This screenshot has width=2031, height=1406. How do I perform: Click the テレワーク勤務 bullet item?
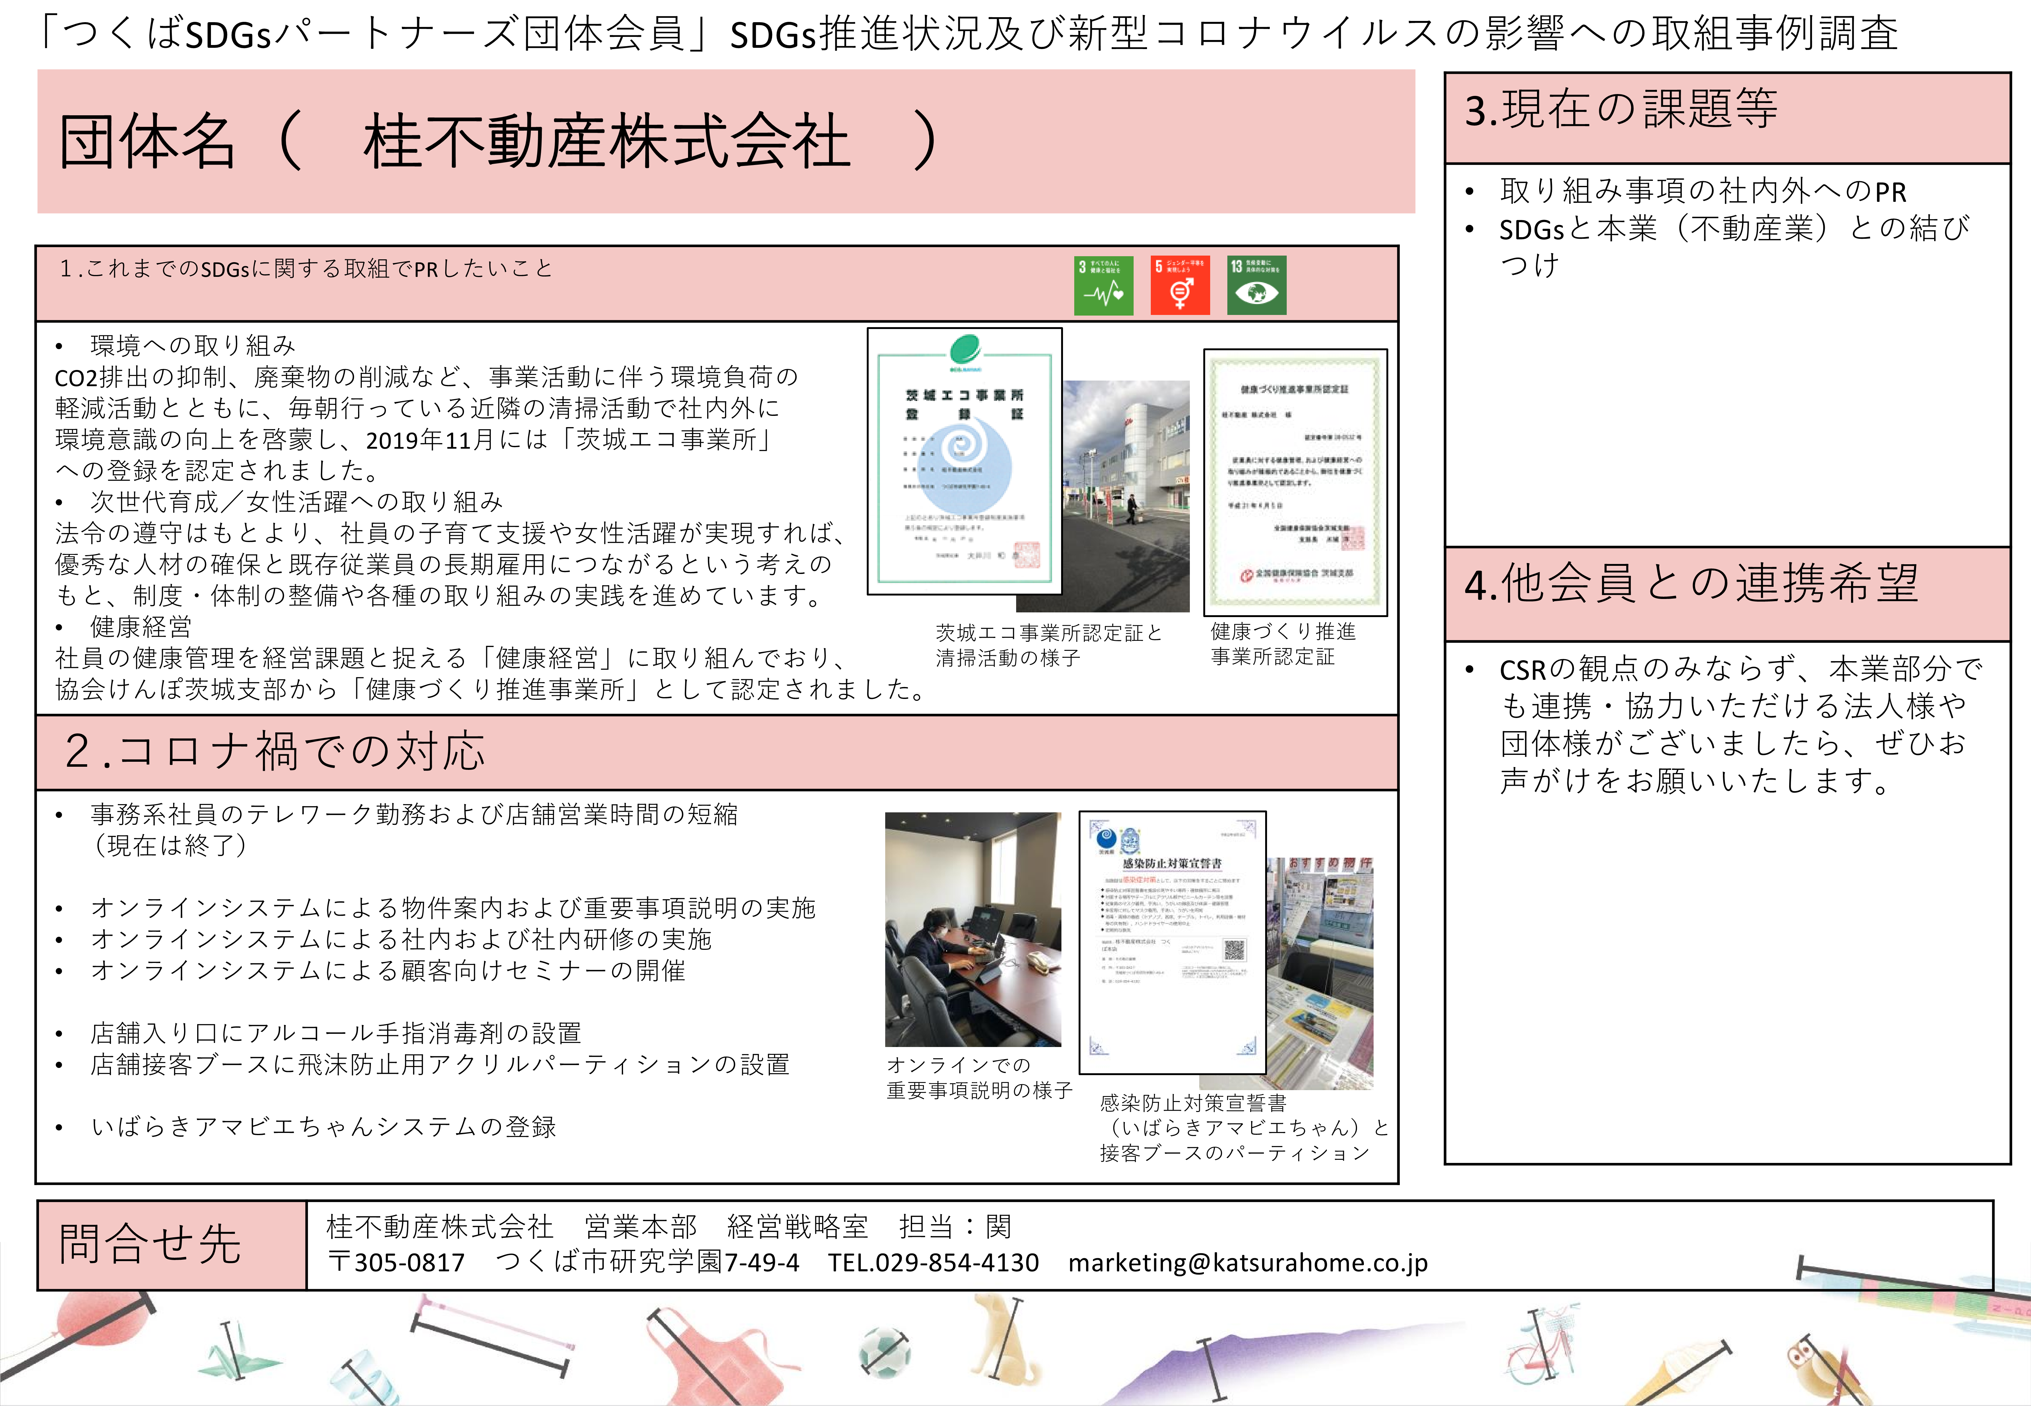[414, 830]
